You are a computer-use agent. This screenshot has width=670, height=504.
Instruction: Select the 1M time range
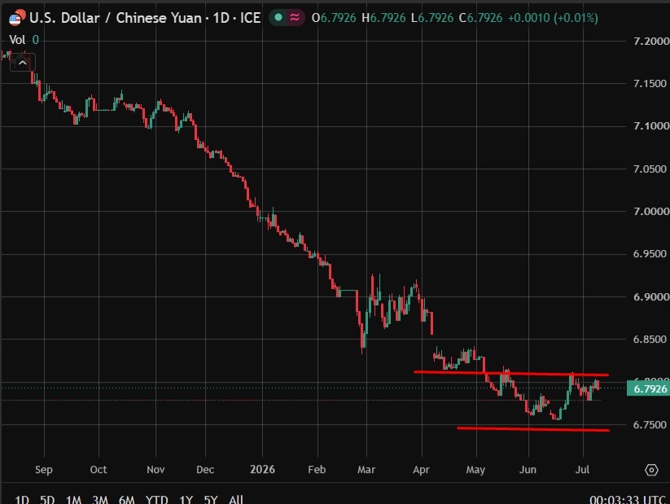[73, 499]
